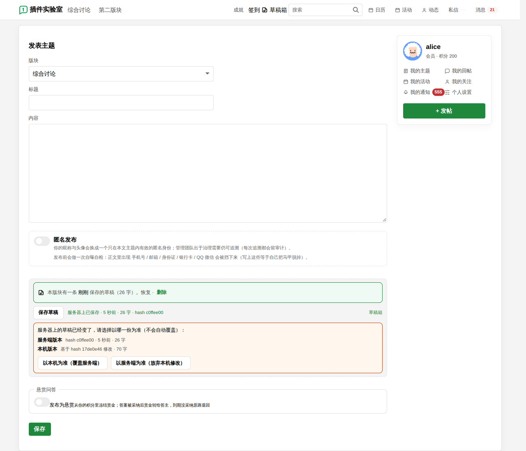Click the icon next to 活动 in the navbar
Screen dimensions: 526x451
pyautogui.click(x=397, y=10)
